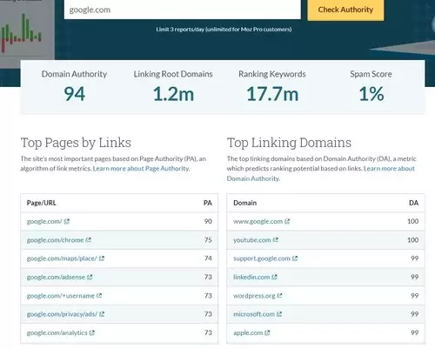
Task: Open the google.com/privacy/ads/ link
Action: tap(62, 314)
